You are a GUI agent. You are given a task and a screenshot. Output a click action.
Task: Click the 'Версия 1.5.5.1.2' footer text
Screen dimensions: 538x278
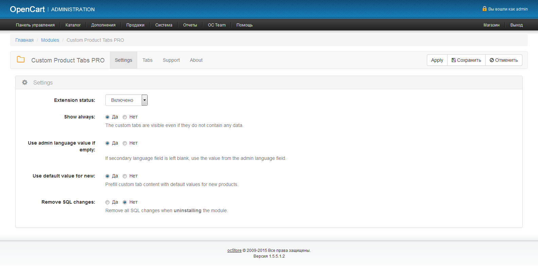click(x=269, y=256)
